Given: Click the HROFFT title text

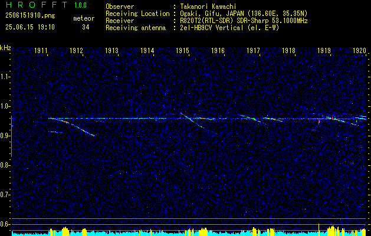Looking at the screenshot, I should click(x=37, y=5).
